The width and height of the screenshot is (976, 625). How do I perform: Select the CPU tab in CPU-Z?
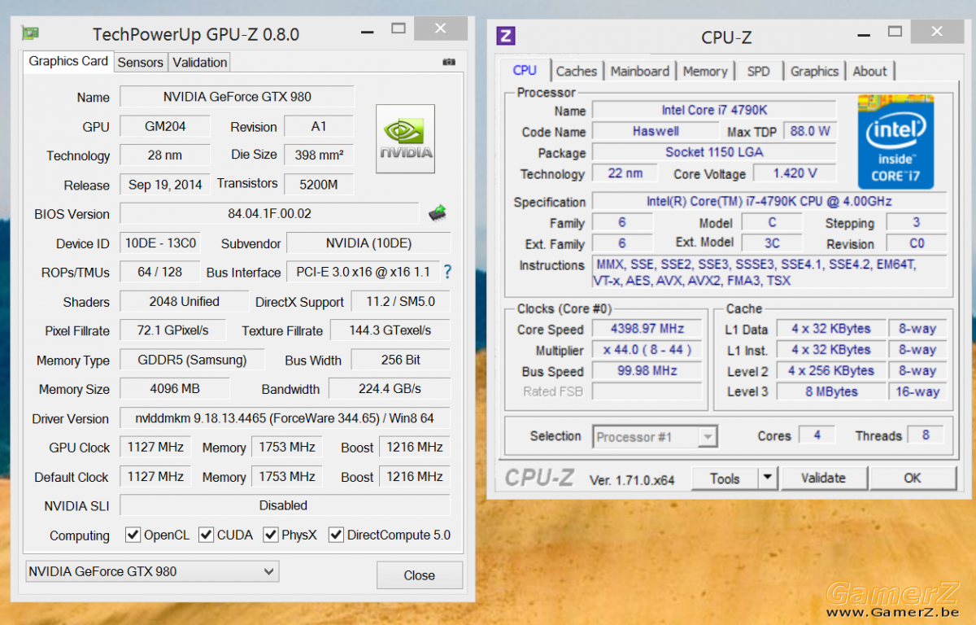click(525, 70)
